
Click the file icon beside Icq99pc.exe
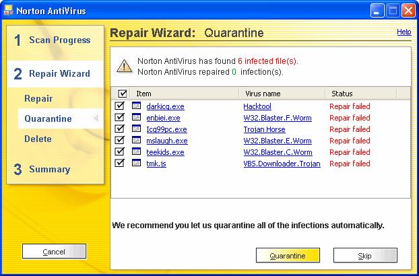pyautogui.click(x=136, y=129)
